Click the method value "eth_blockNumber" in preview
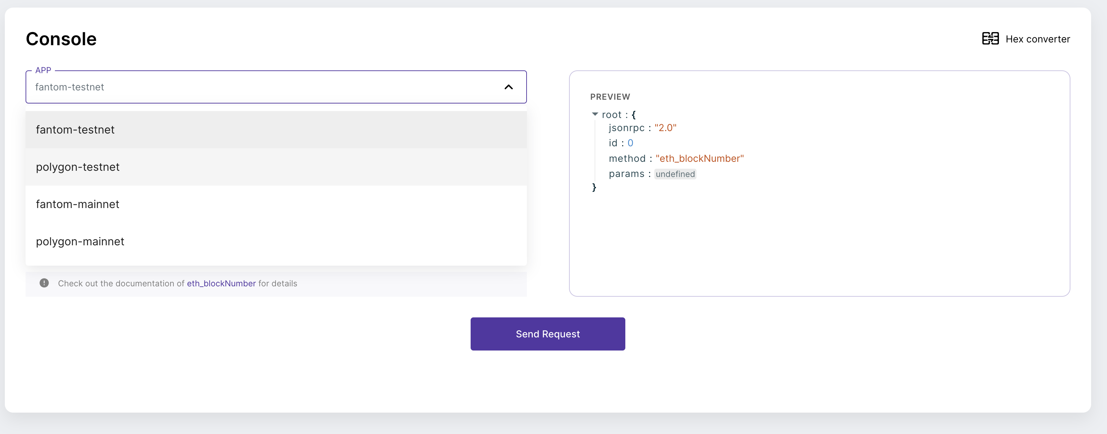1107x434 pixels. [700, 158]
